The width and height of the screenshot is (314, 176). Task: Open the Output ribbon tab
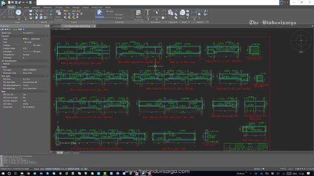click(x=85, y=7)
